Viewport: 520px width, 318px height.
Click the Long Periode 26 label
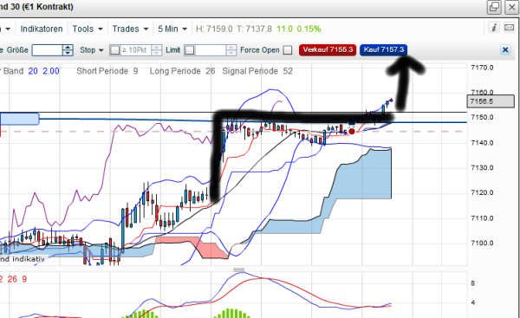pos(182,71)
